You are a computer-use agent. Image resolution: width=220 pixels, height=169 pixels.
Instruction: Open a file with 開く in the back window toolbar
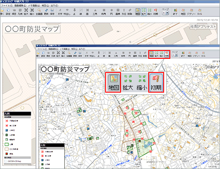pyautogui.click(x=2, y=12)
